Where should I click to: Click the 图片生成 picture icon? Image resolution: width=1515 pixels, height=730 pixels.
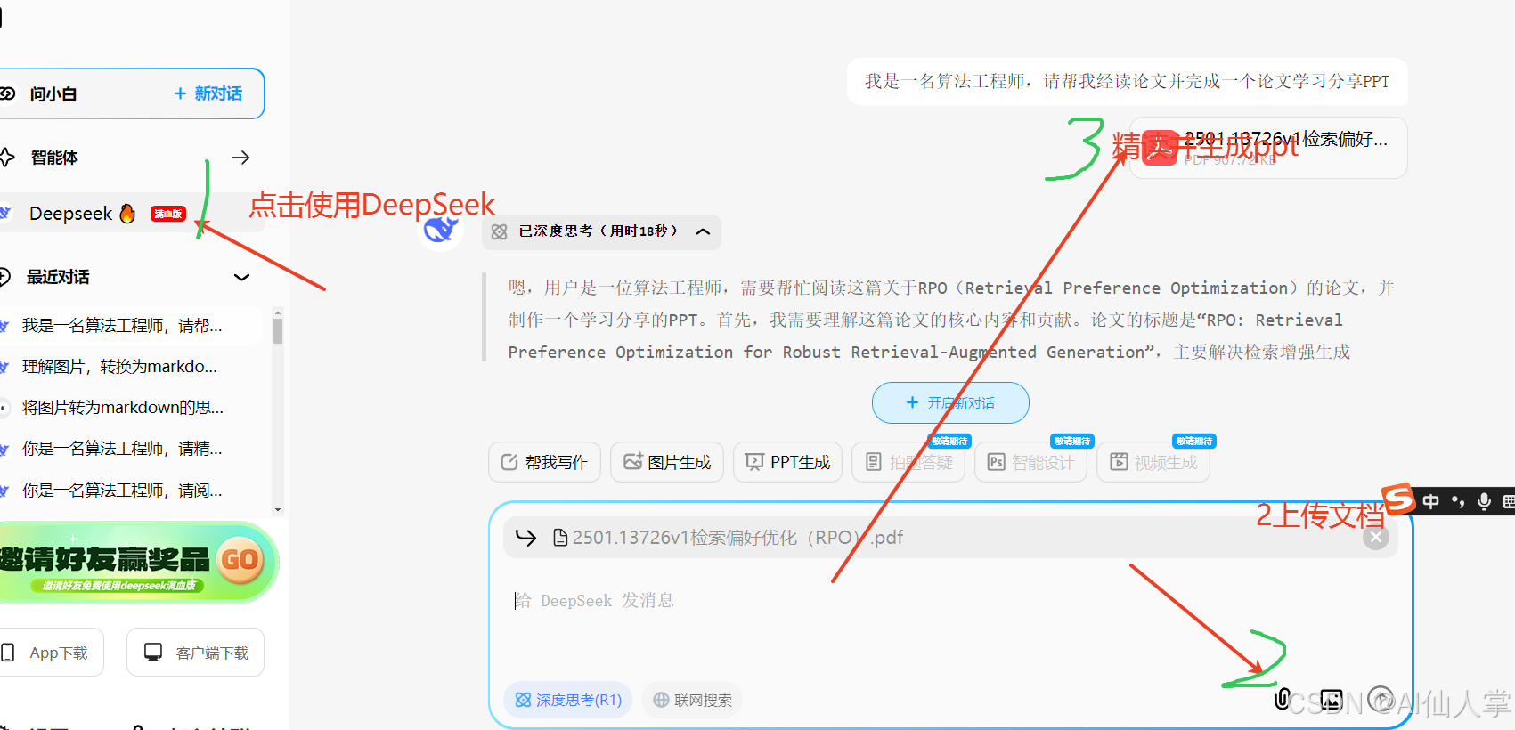(632, 462)
